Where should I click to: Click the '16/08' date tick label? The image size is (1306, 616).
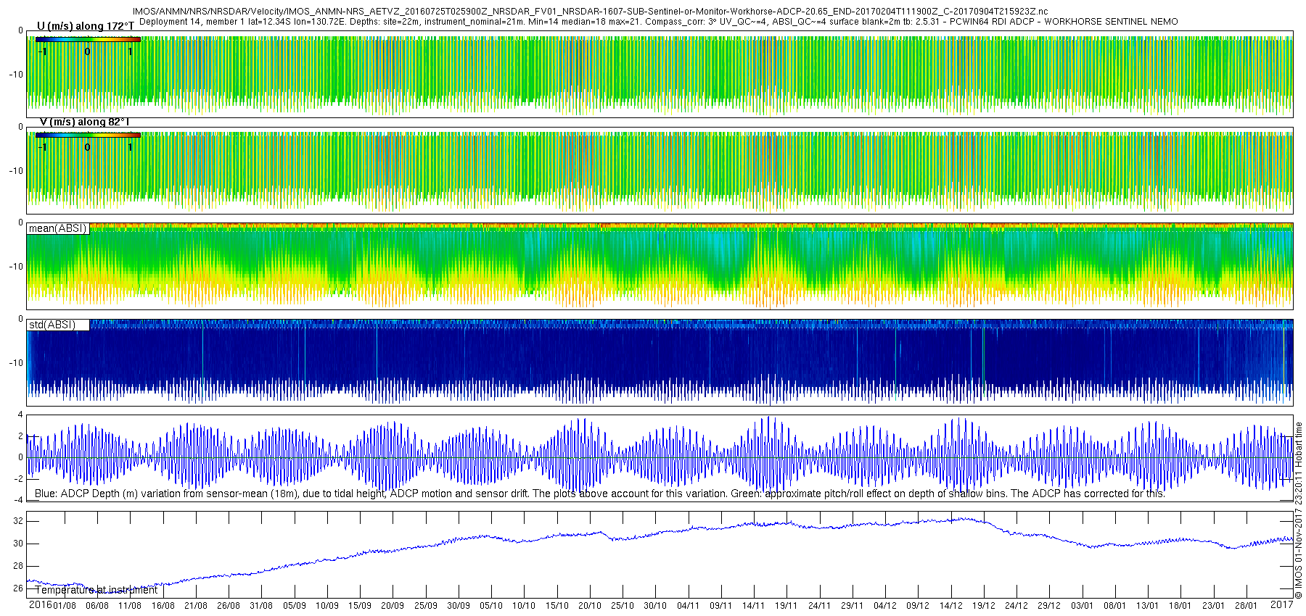coord(163,606)
